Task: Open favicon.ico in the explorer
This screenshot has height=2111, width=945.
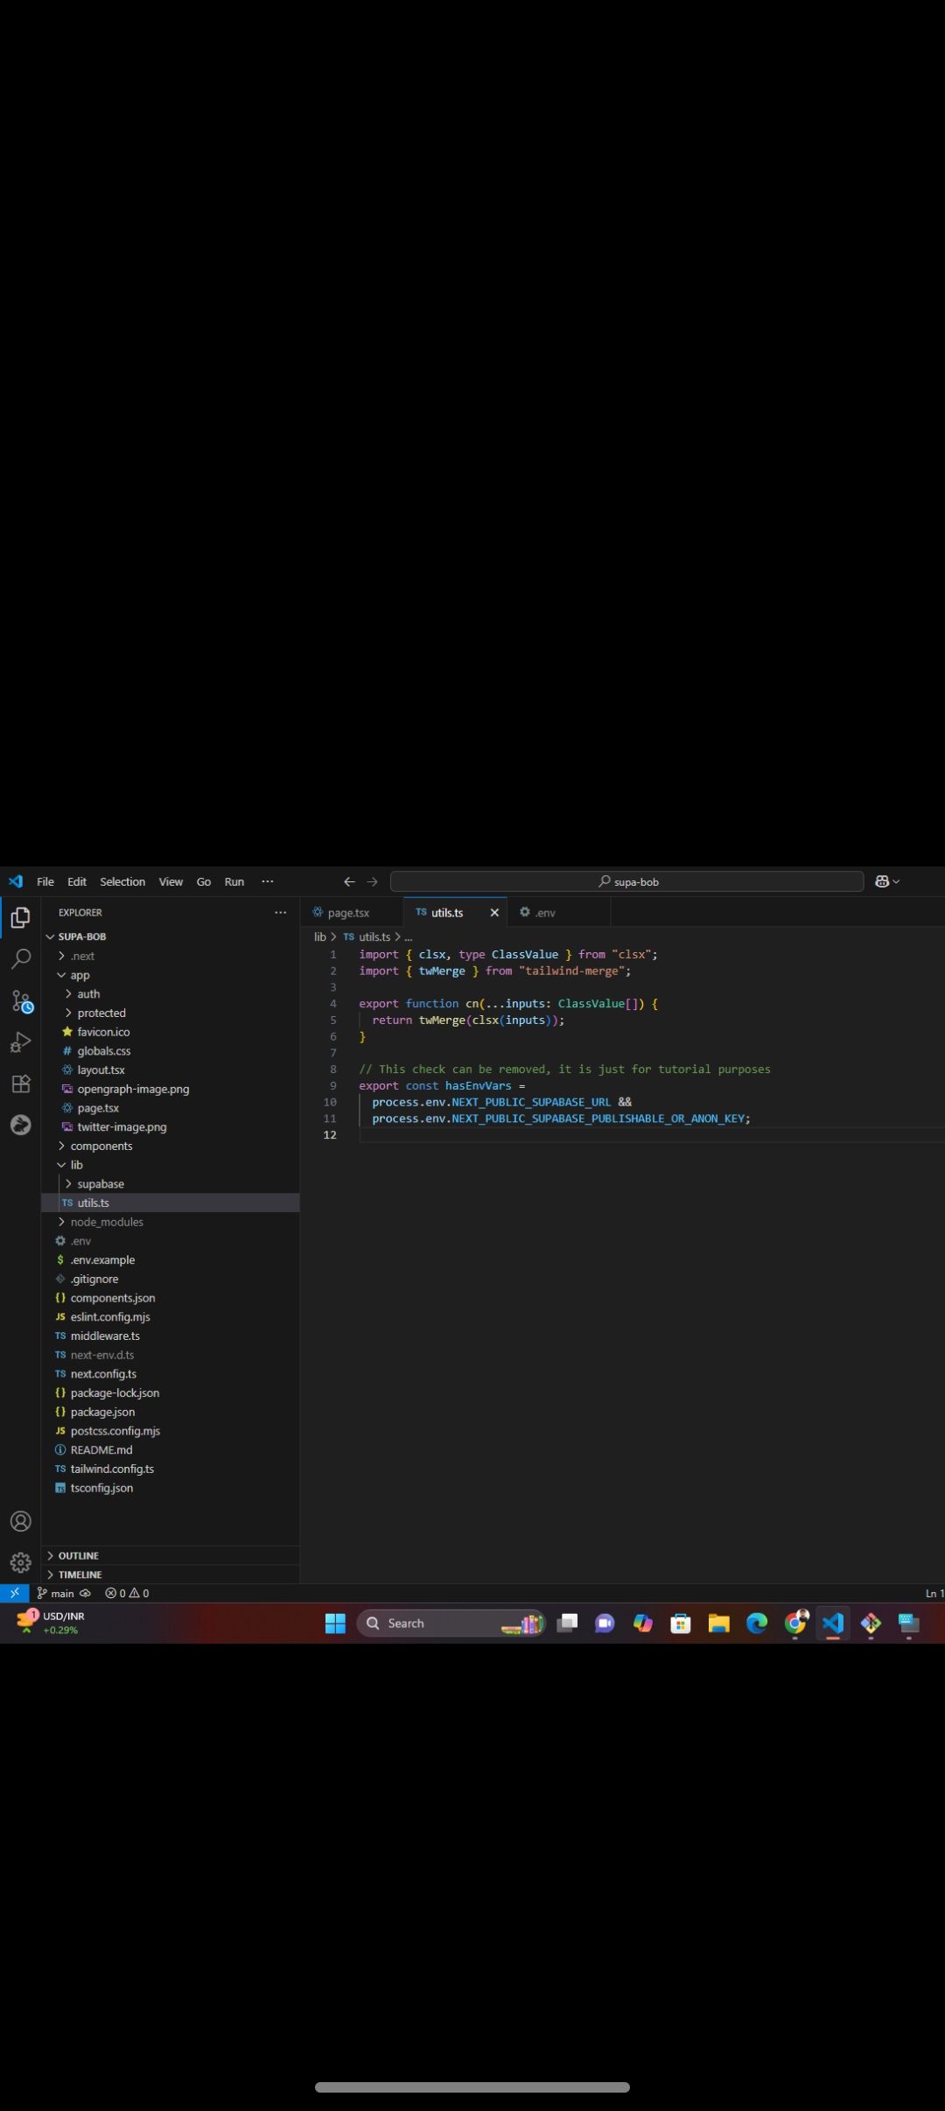Action: (103, 1032)
